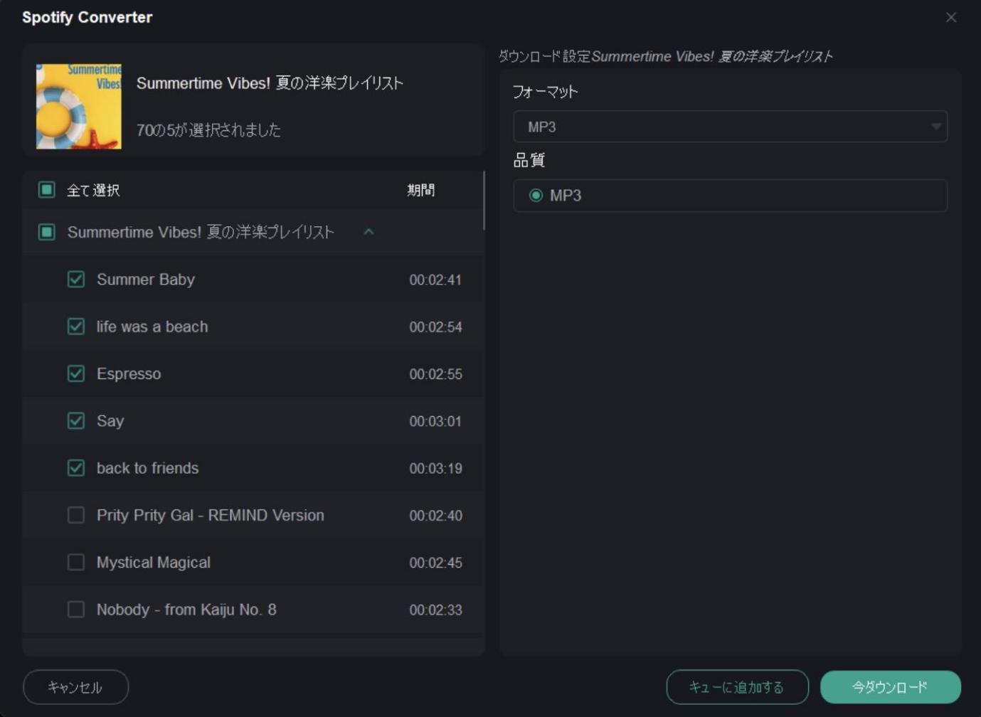Check the Mystical Magical track
Image resolution: width=981 pixels, height=717 pixels.
coord(76,562)
